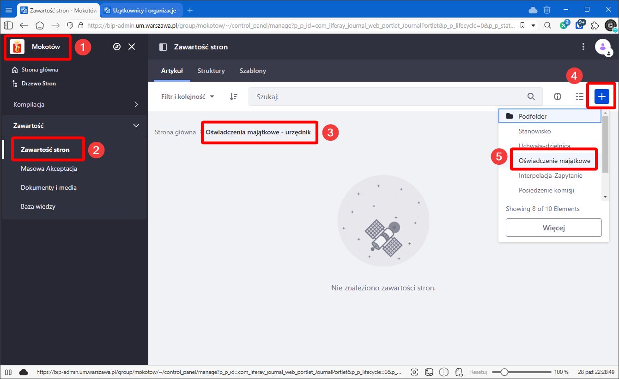Switch to the Struktury tab
Image resolution: width=619 pixels, height=379 pixels.
point(211,71)
